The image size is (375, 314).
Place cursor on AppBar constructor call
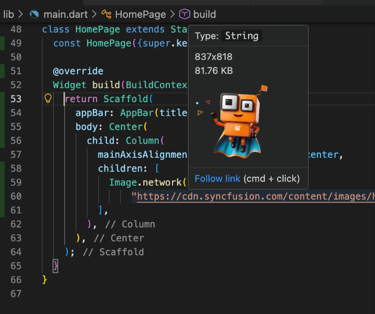[x=137, y=113]
